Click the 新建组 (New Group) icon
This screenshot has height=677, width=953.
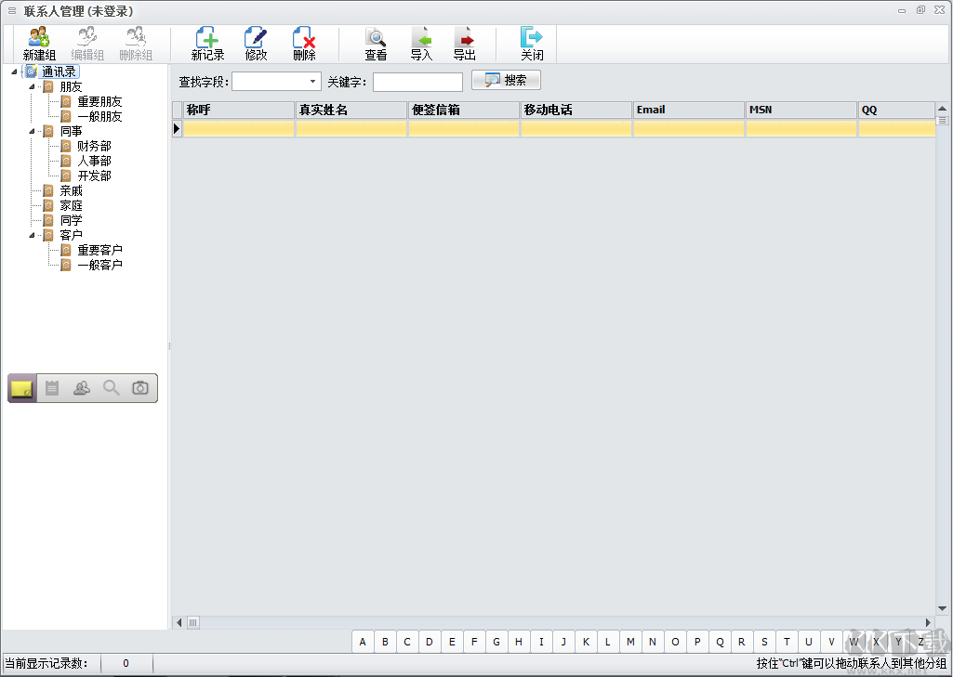(x=38, y=38)
